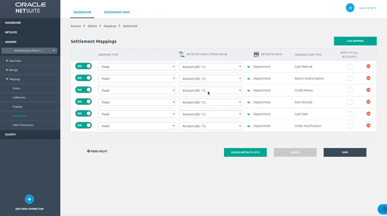Remove the Cash Refund mapping row

click(x=368, y=66)
